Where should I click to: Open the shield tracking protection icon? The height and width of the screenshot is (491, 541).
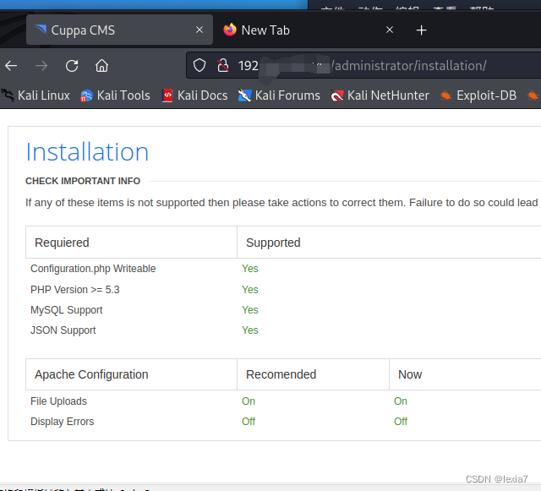click(199, 65)
